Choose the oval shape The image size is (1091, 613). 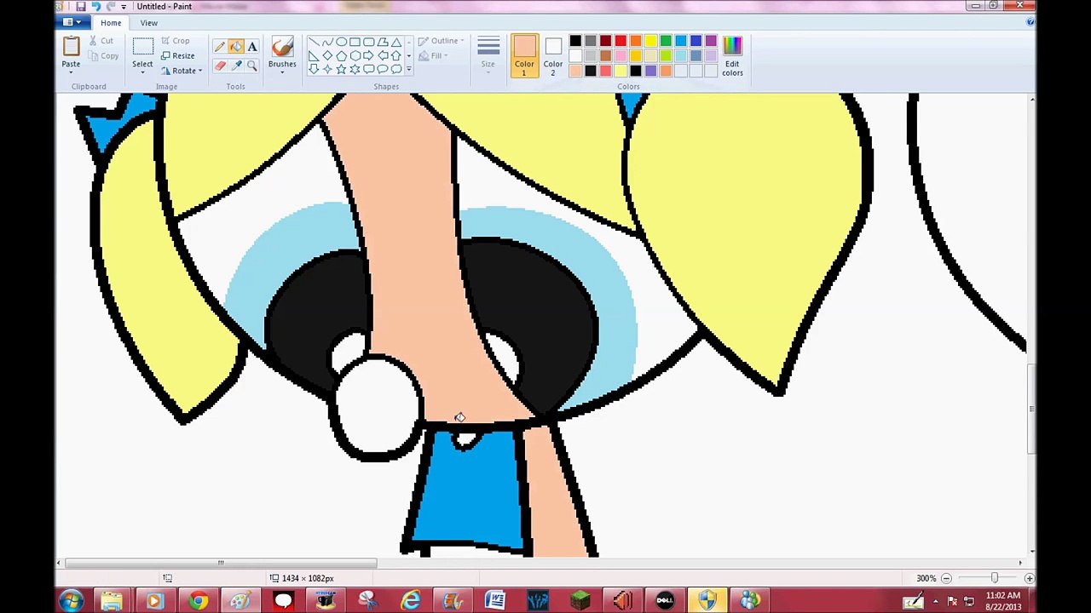(341, 43)
